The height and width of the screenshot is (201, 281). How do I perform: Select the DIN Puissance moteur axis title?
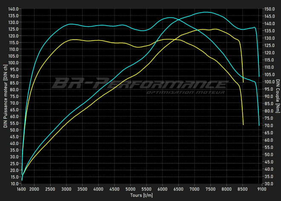click(6, 96)
